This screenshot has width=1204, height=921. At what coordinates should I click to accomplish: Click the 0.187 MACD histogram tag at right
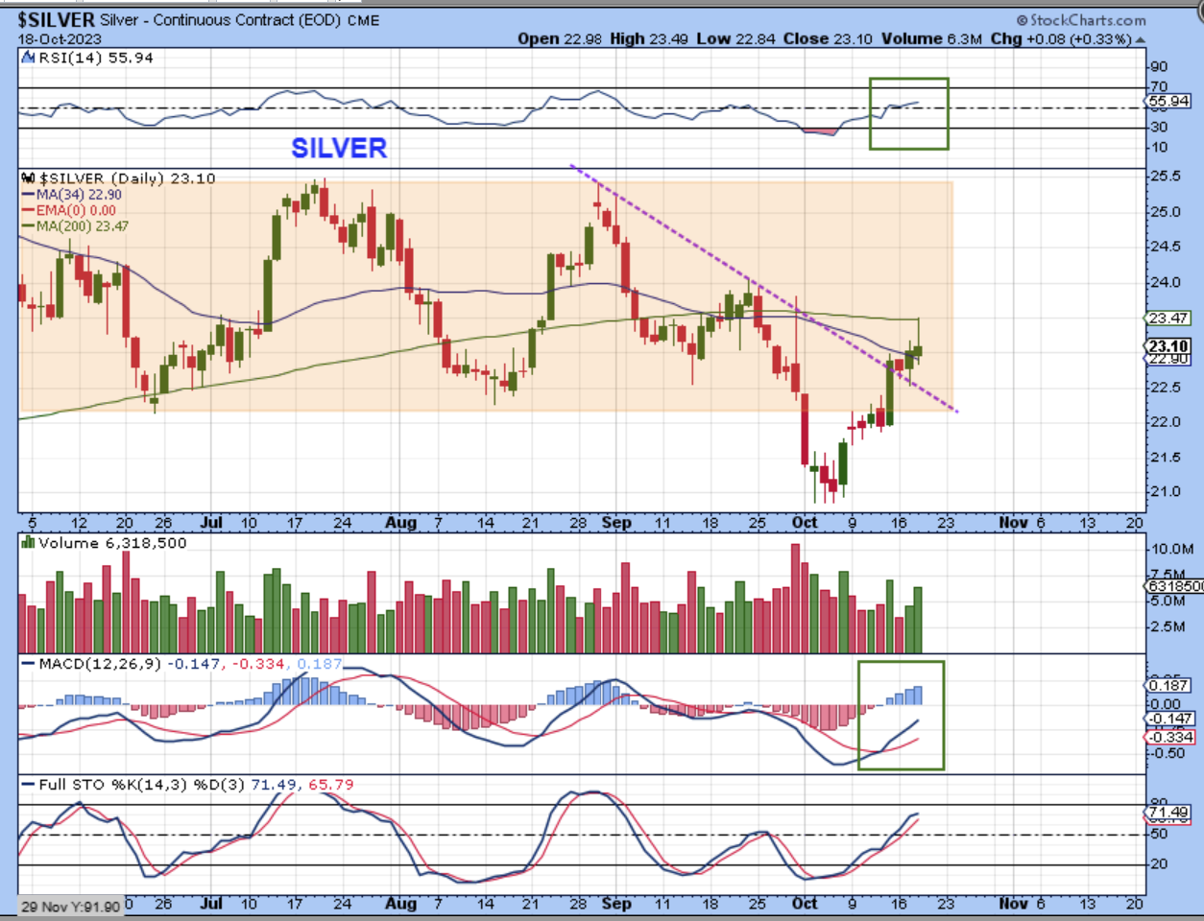(x=1170, y=685)
